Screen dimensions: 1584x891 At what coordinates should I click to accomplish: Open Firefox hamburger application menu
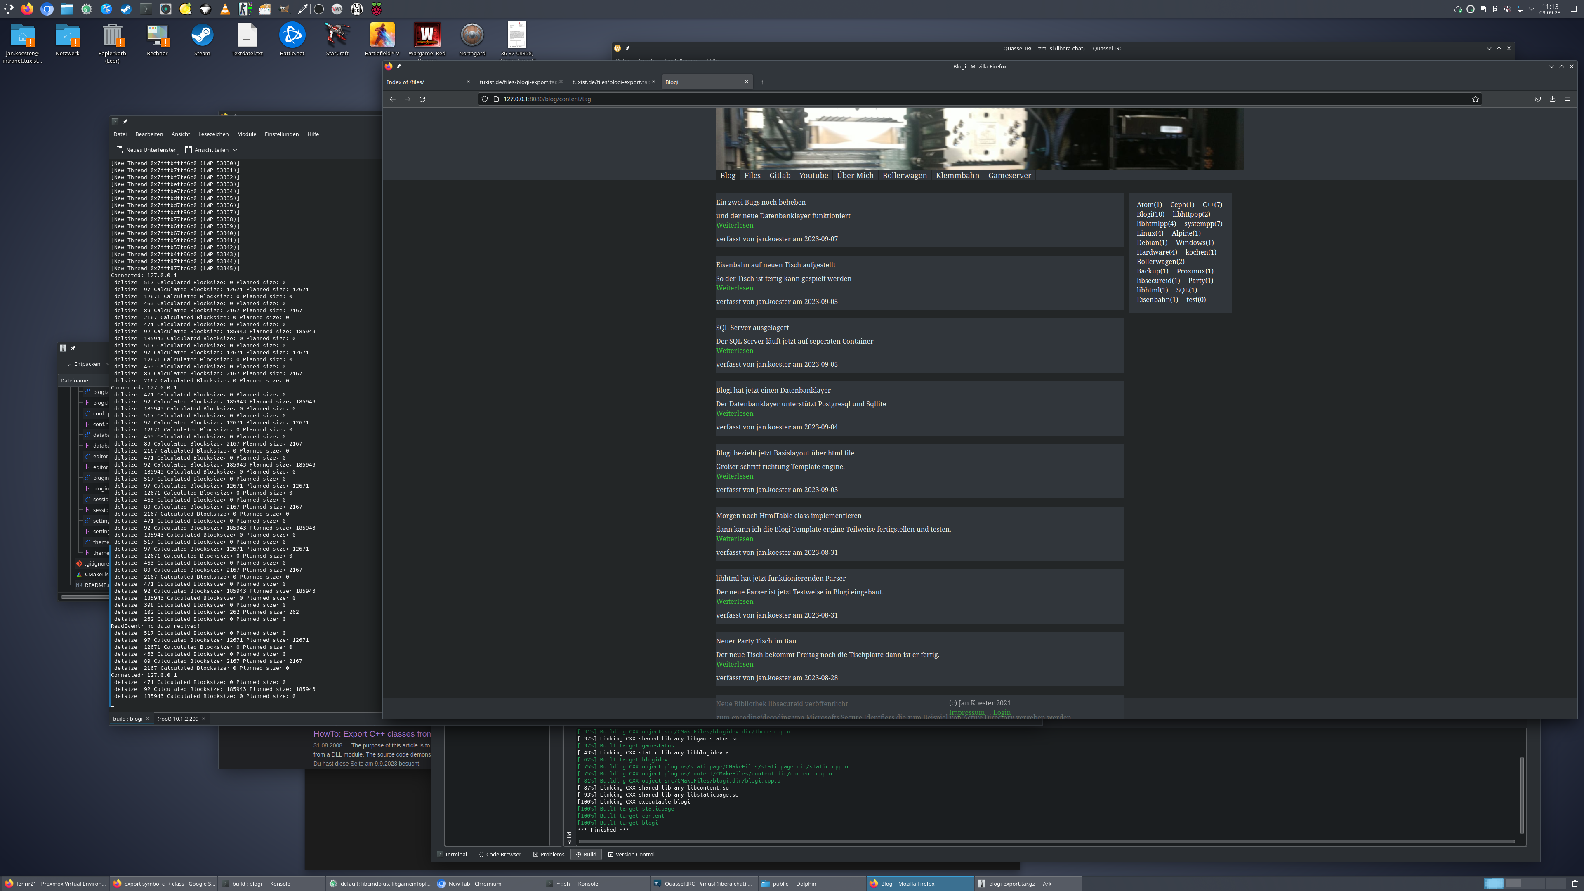[x=1567, y=99]
